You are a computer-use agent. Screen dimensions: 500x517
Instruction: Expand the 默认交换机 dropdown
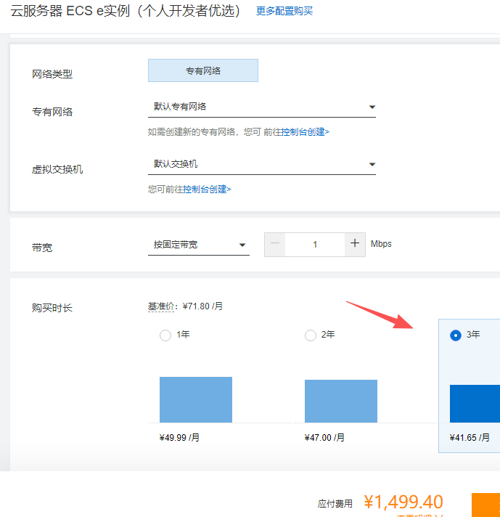pos(261,164)
